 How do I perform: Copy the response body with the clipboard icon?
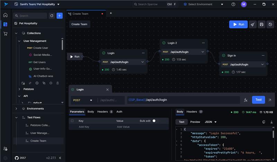(263, 122)
